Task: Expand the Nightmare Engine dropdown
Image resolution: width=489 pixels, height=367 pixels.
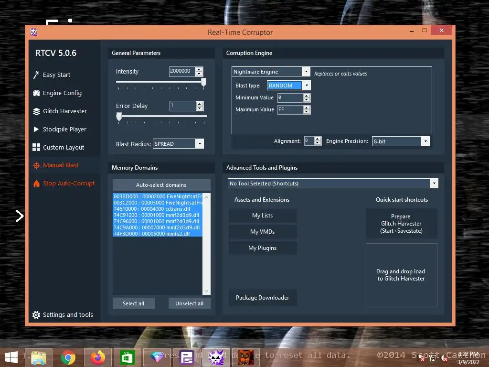Action: pyautogui.click(x=306, y=72)
